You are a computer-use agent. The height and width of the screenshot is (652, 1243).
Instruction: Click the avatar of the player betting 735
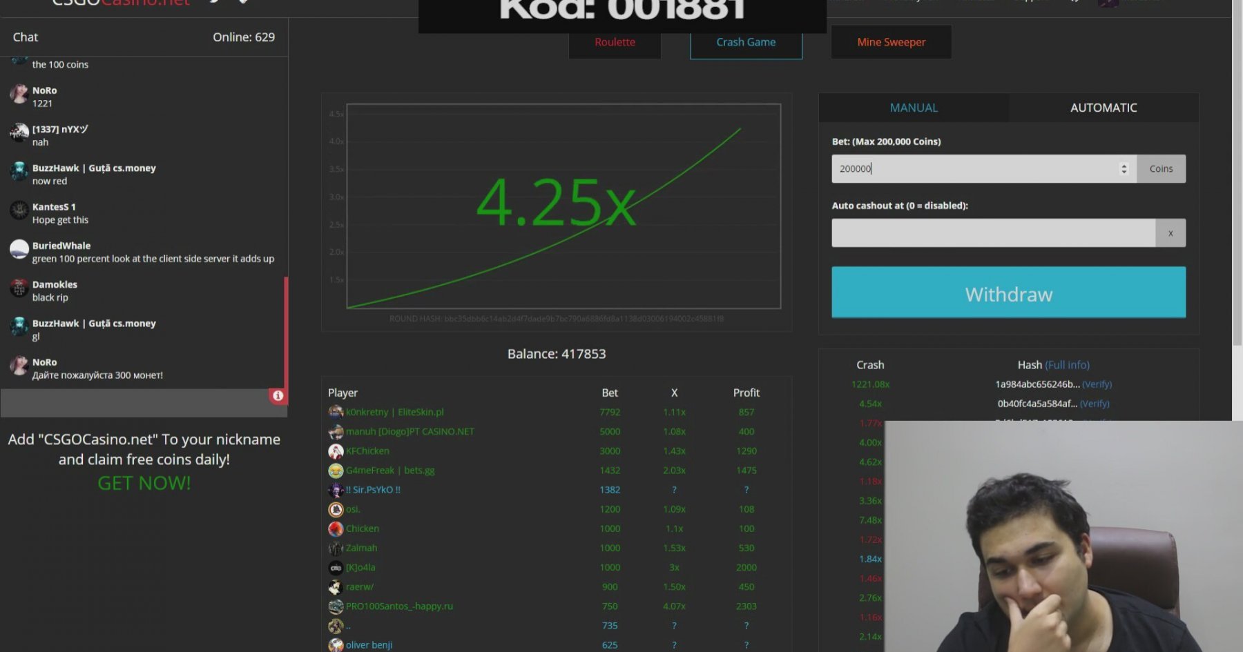336,626
